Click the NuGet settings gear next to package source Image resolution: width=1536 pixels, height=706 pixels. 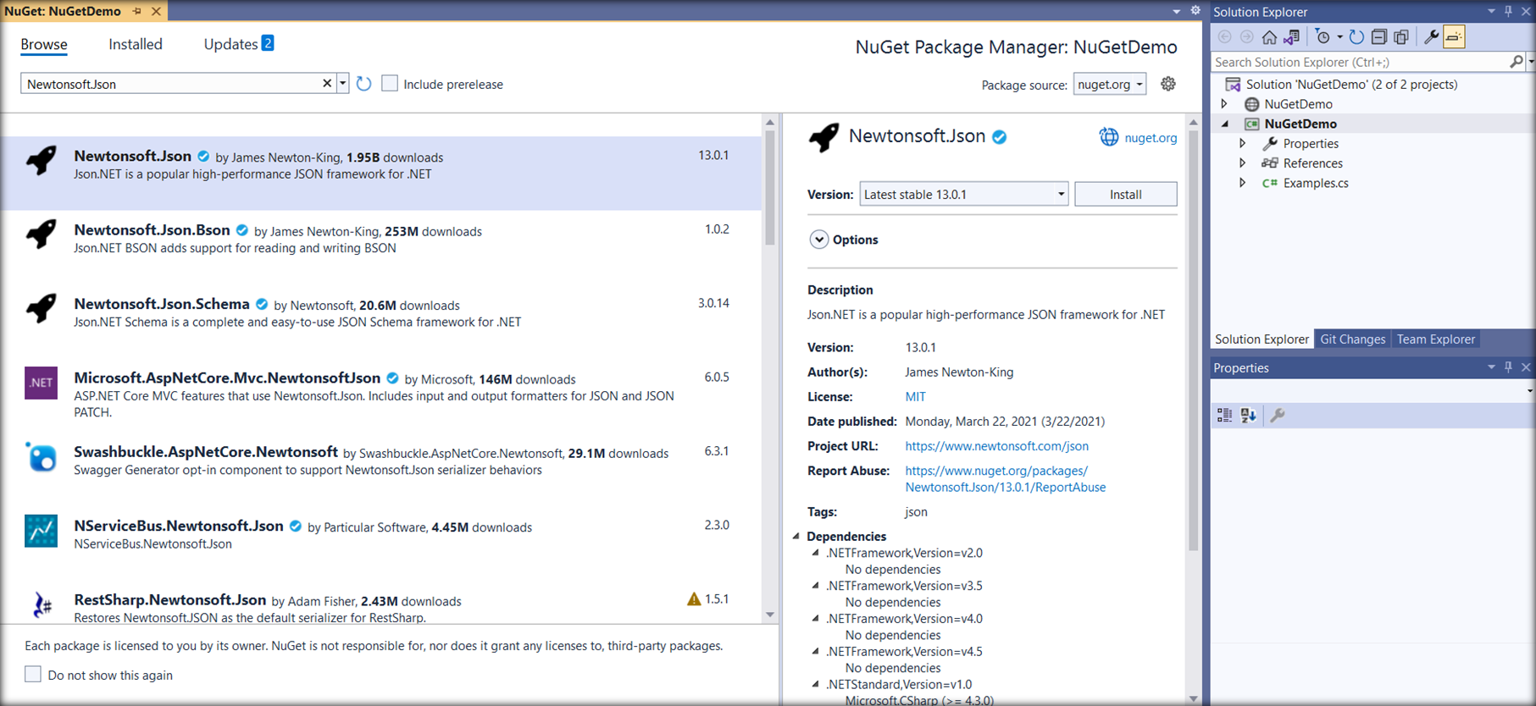pyautogui.click(x=1168, y=84)
